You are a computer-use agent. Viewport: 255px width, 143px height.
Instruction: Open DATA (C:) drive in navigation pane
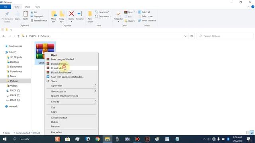(x=15, y=91)
